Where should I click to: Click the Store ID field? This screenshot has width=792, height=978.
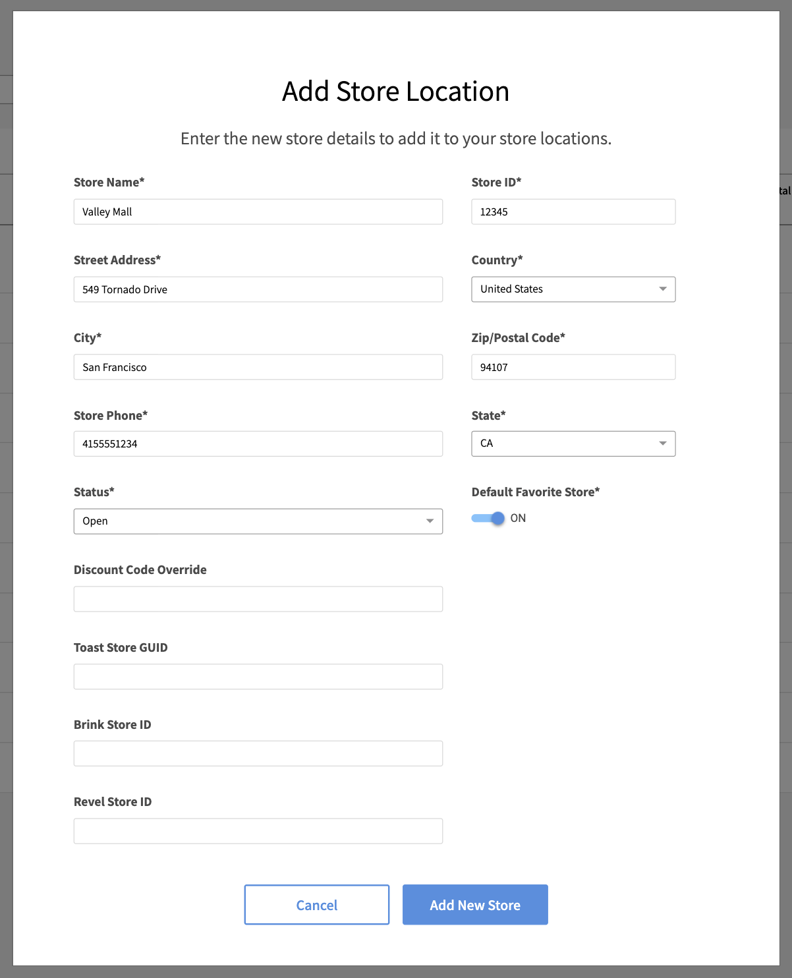pyautogui.click(x=573, y=212)
